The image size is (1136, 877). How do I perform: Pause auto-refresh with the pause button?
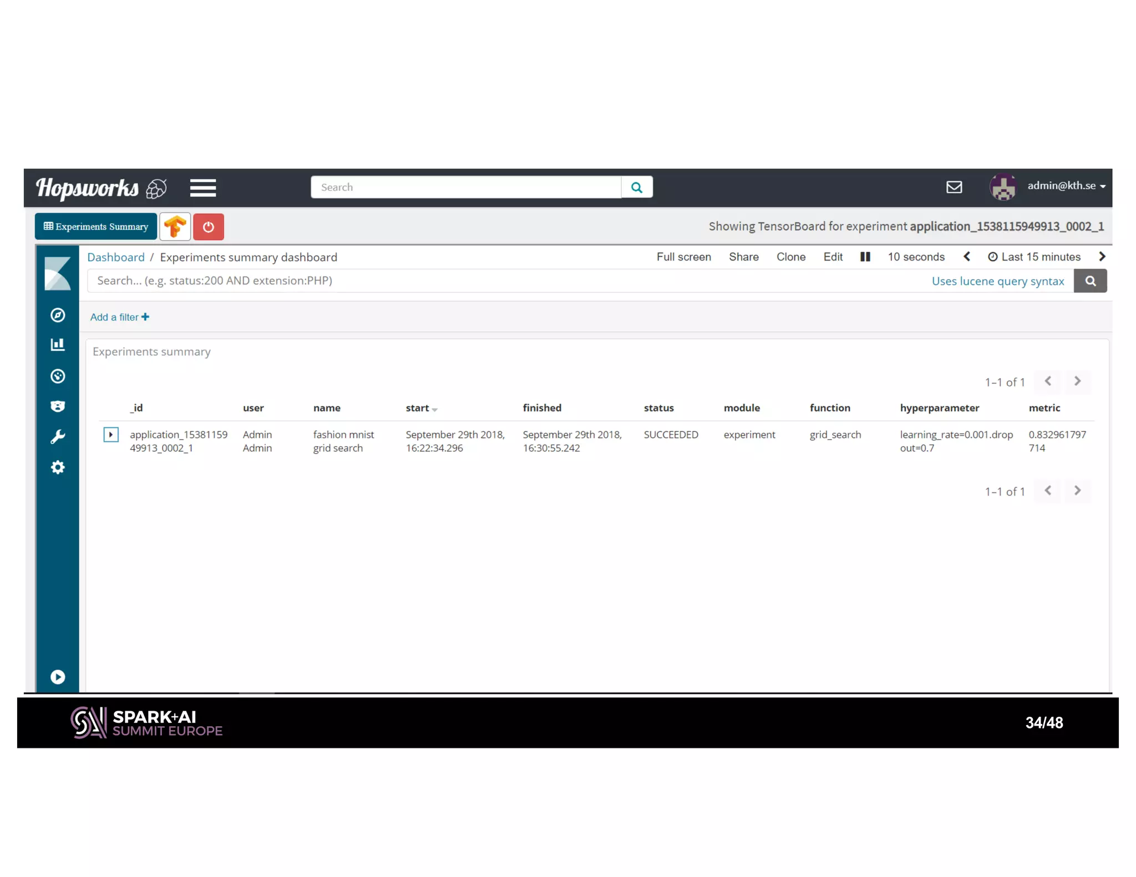pos(865,257)
